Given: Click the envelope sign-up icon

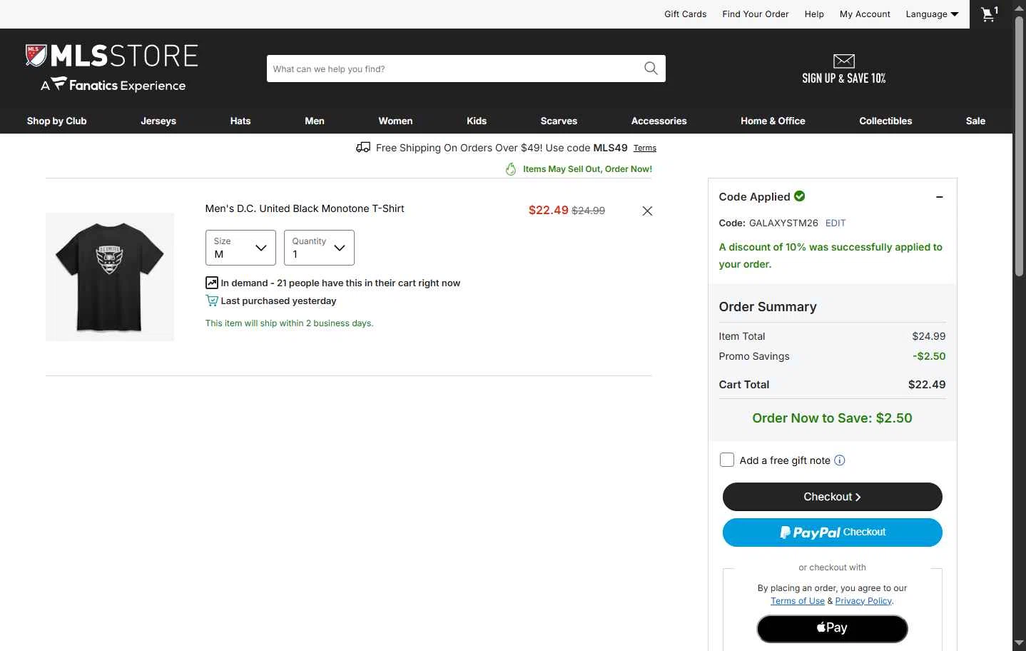Looking at the screenshot, I should (x=843, y=61).
